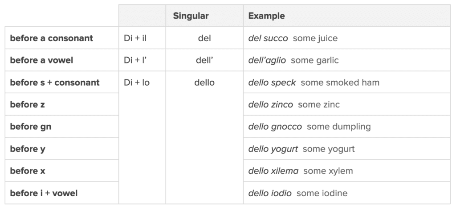456x210 pixels.
Task: Click the Singular column header
Action: [191, 16]
